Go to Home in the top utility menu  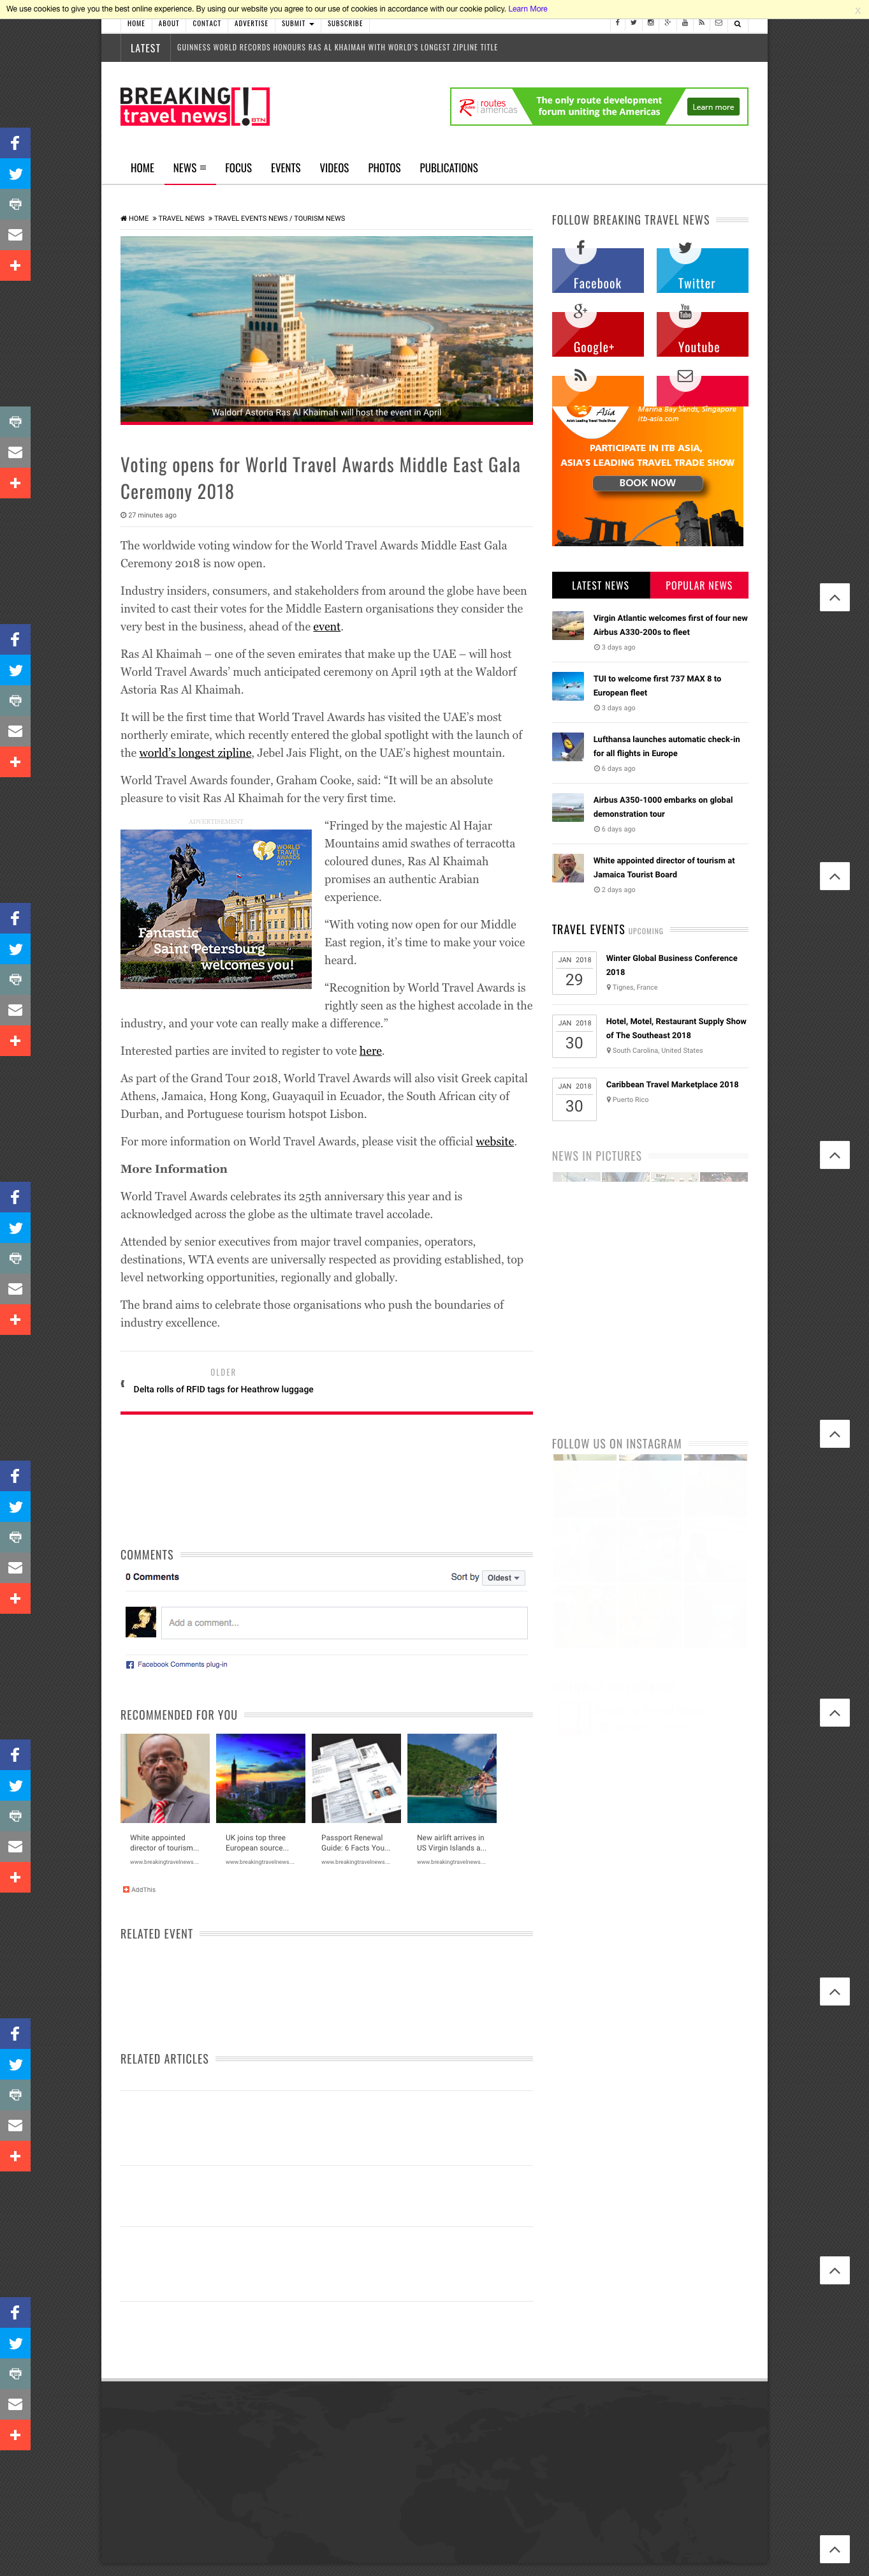[x=136, y=23]
